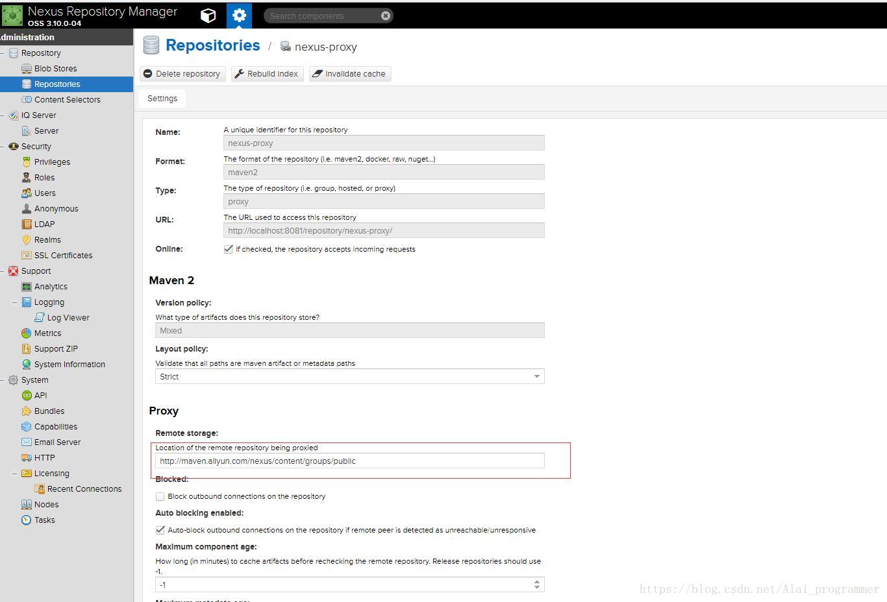Click the Capabilities box icon
Screen dimensions: 887x602
click(x=26, y=426)
